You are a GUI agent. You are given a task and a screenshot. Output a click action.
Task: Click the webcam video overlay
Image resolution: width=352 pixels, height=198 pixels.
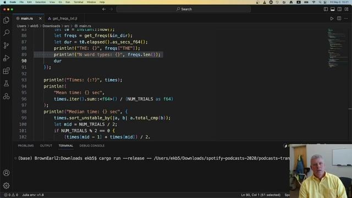click(x=321, y=171)
